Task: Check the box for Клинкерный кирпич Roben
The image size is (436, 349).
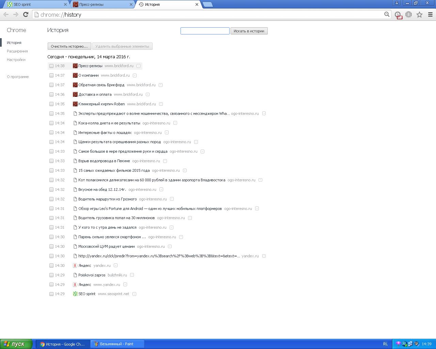Action: pos(51,104)
